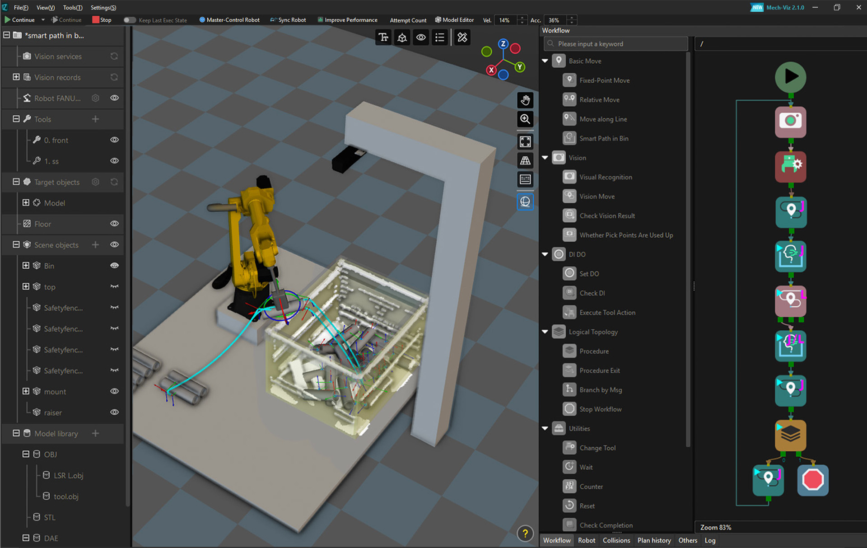Viewport: 867px width, 548px height.
Task: Click the workflow step list vertical scrollbar
Action: click(x=688, y=249)
